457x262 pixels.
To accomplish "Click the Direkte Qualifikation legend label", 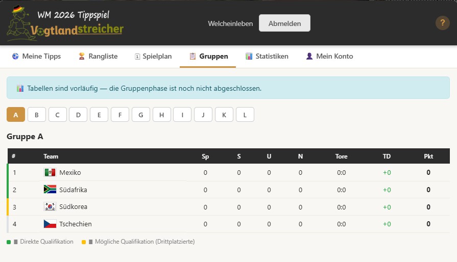I will pyautogui.click(x=46, y=242).
